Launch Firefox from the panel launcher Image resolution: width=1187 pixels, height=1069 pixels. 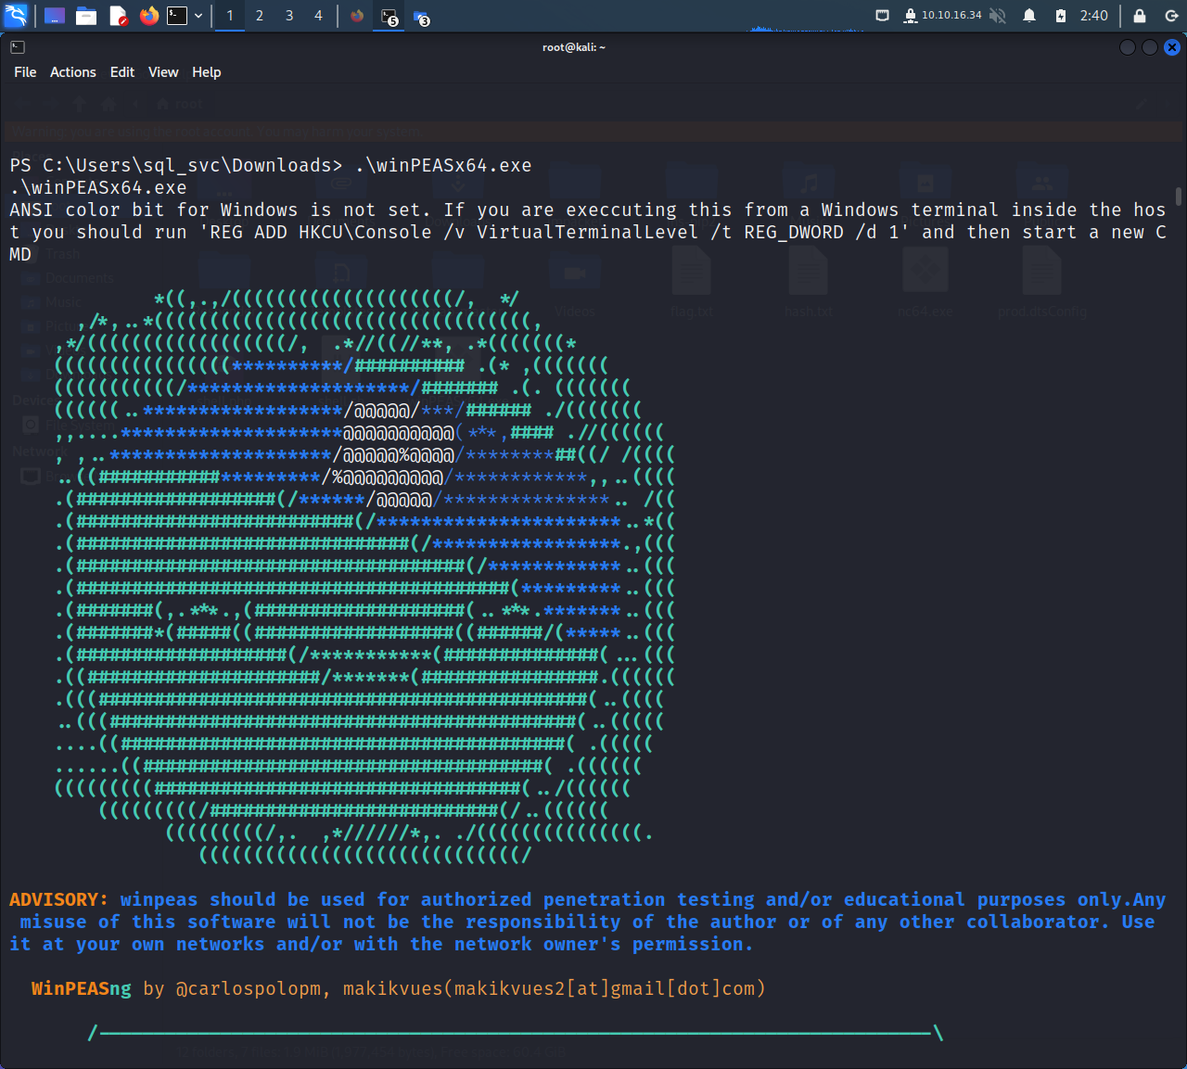click(149, 16)
